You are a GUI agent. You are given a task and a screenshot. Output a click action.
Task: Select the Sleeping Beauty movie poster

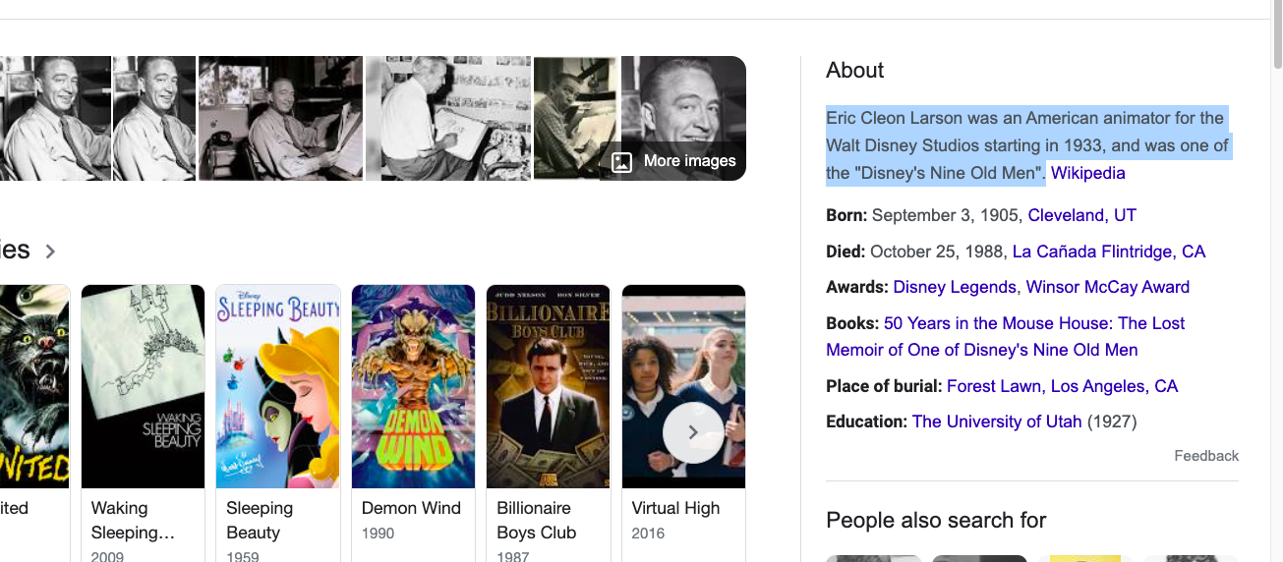click(x=278, y=386)
